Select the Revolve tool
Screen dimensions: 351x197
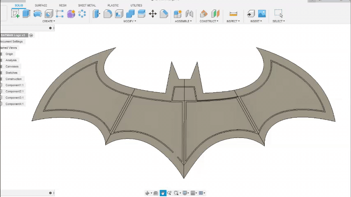[x=38, y=14]
